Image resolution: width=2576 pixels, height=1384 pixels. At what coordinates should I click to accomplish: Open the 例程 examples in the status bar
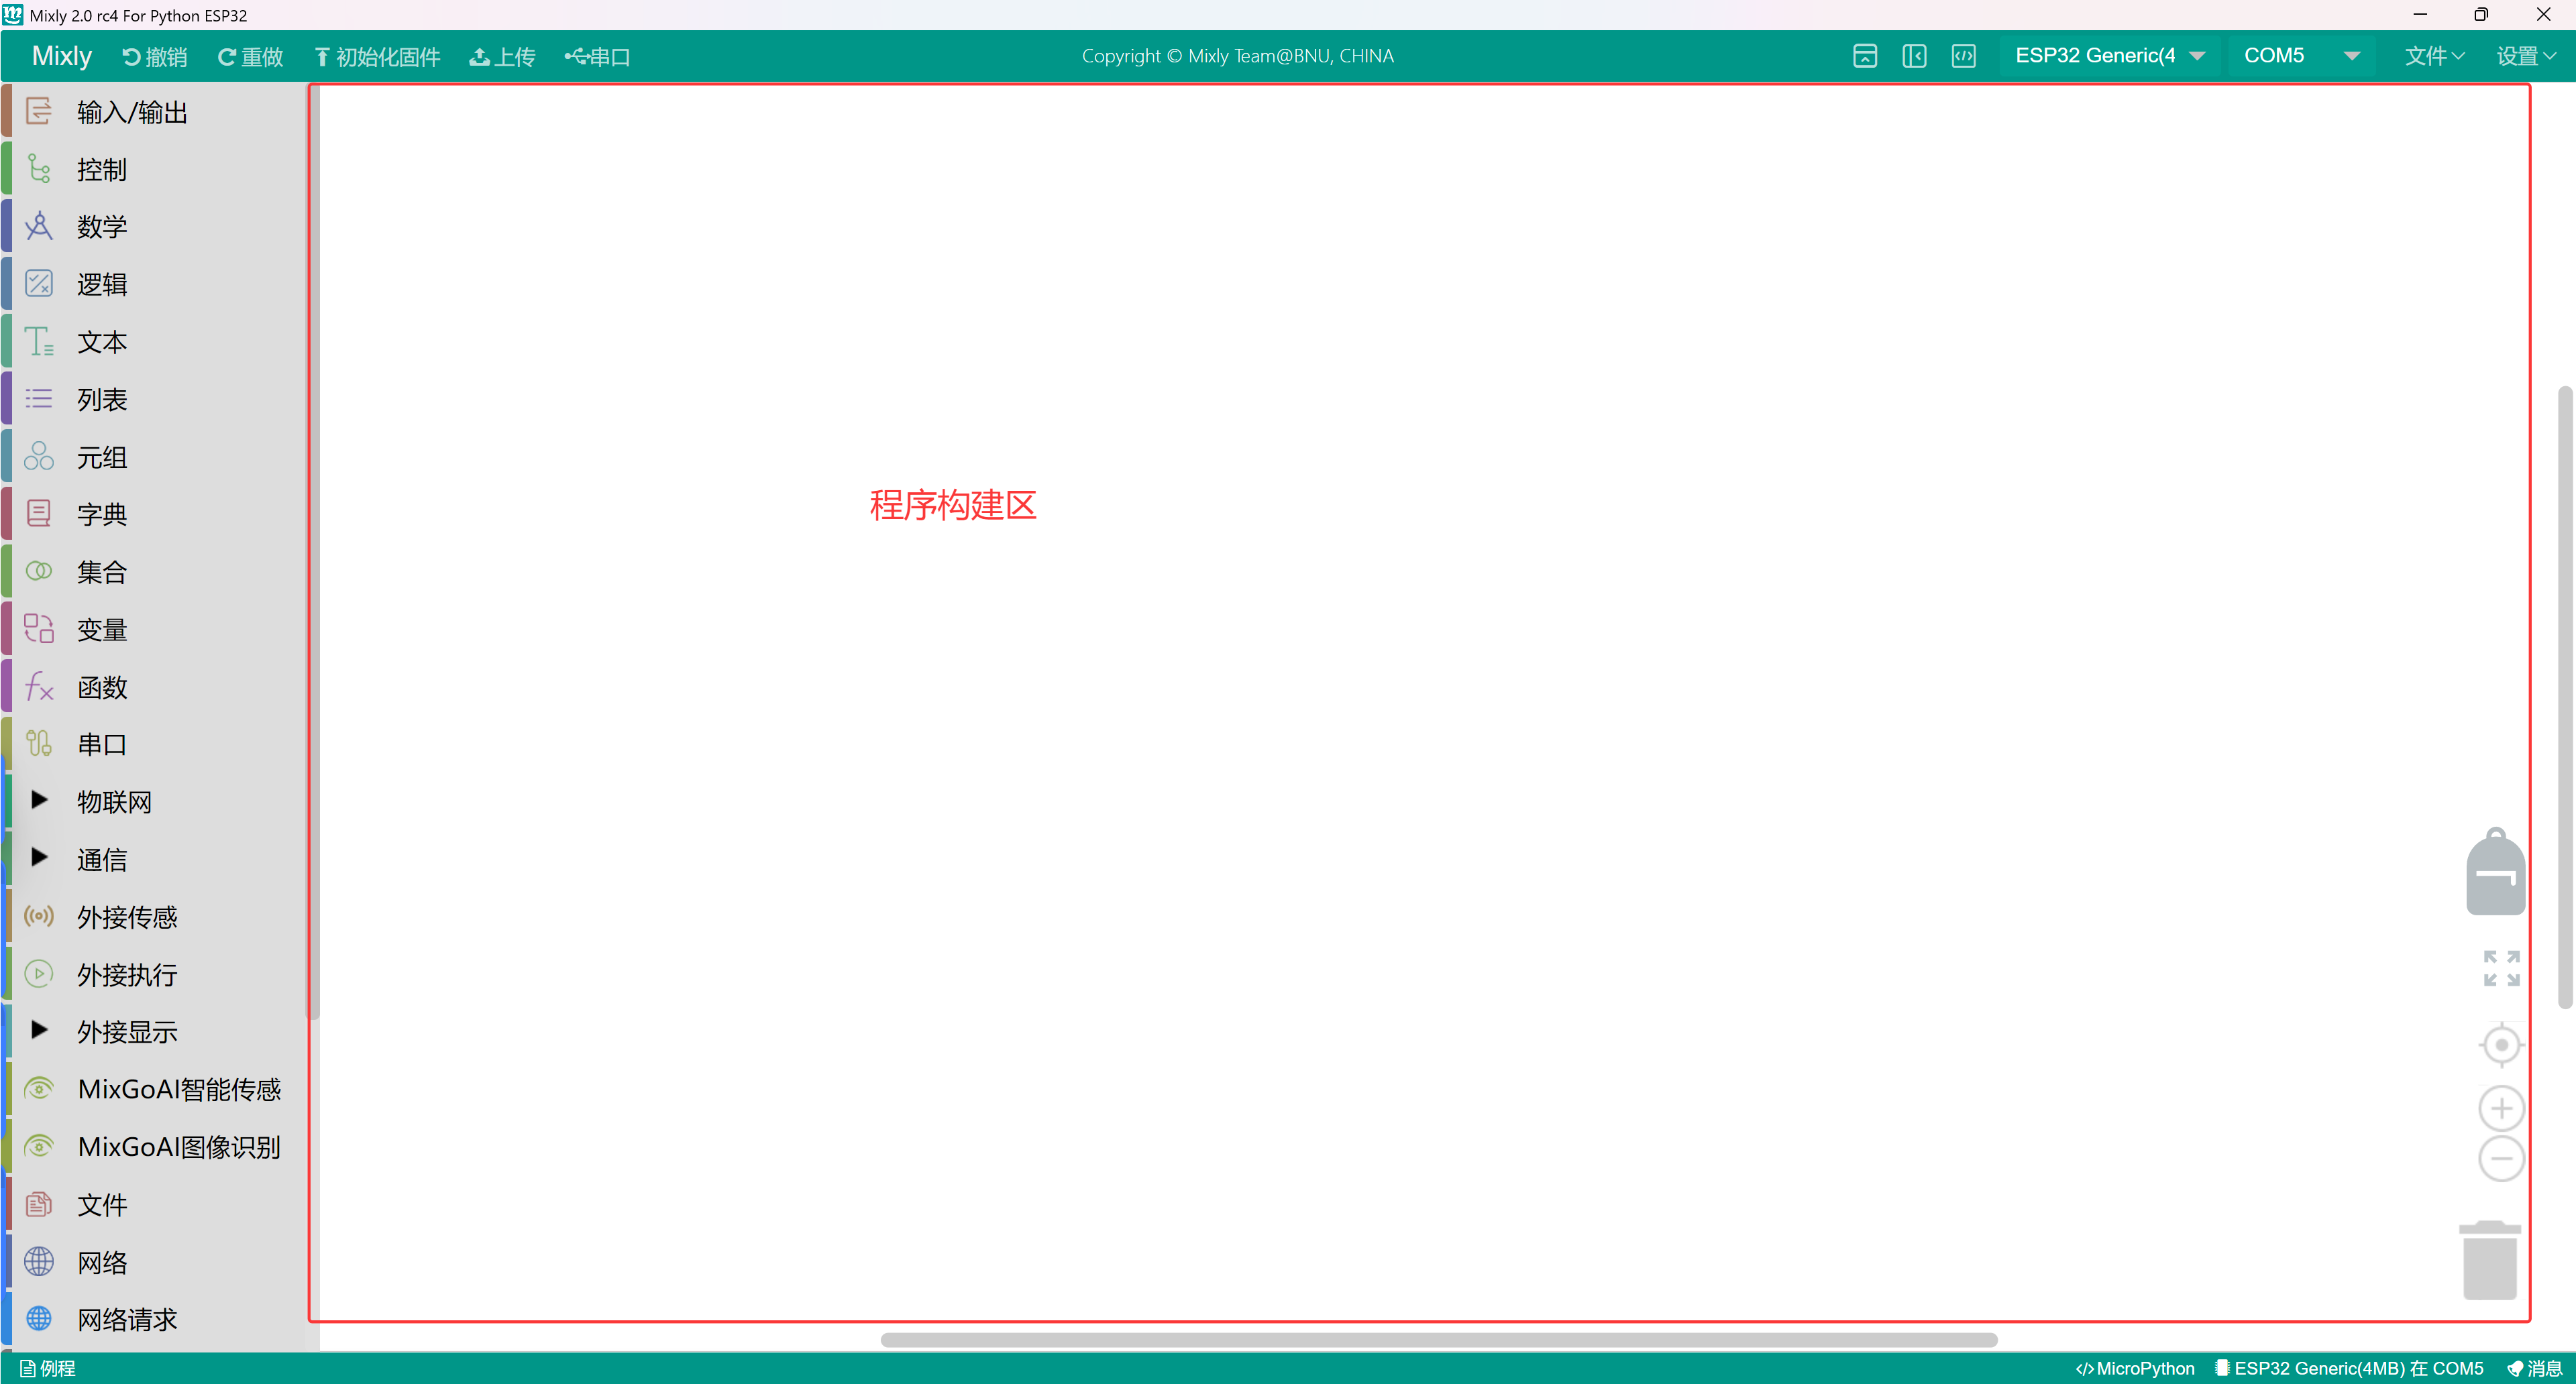pyautogui.click(x=48, y=1368)
